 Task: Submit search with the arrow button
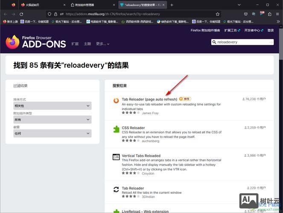point(271,42)
